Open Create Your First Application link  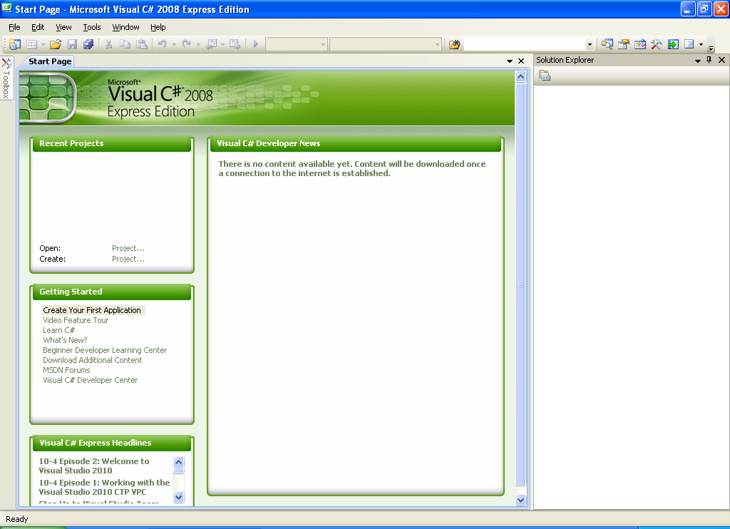(92, 310)
